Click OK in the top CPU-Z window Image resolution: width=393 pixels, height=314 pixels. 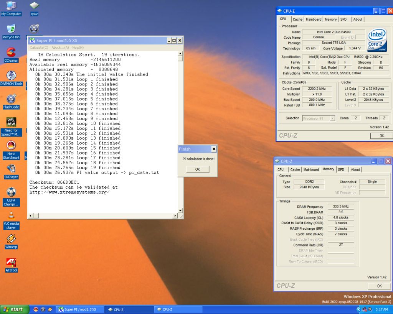coord(381,136)
